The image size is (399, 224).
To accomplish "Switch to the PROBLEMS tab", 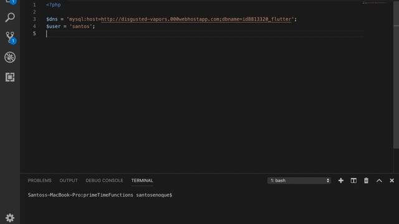I will (39, 180).
